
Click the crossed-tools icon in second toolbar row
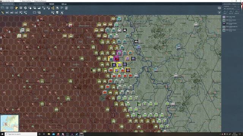(x=53, y=12)
